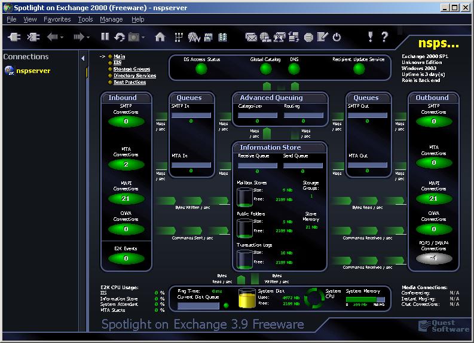Click Outbound POP3 / IMAP4 Connections gray button

434,258
